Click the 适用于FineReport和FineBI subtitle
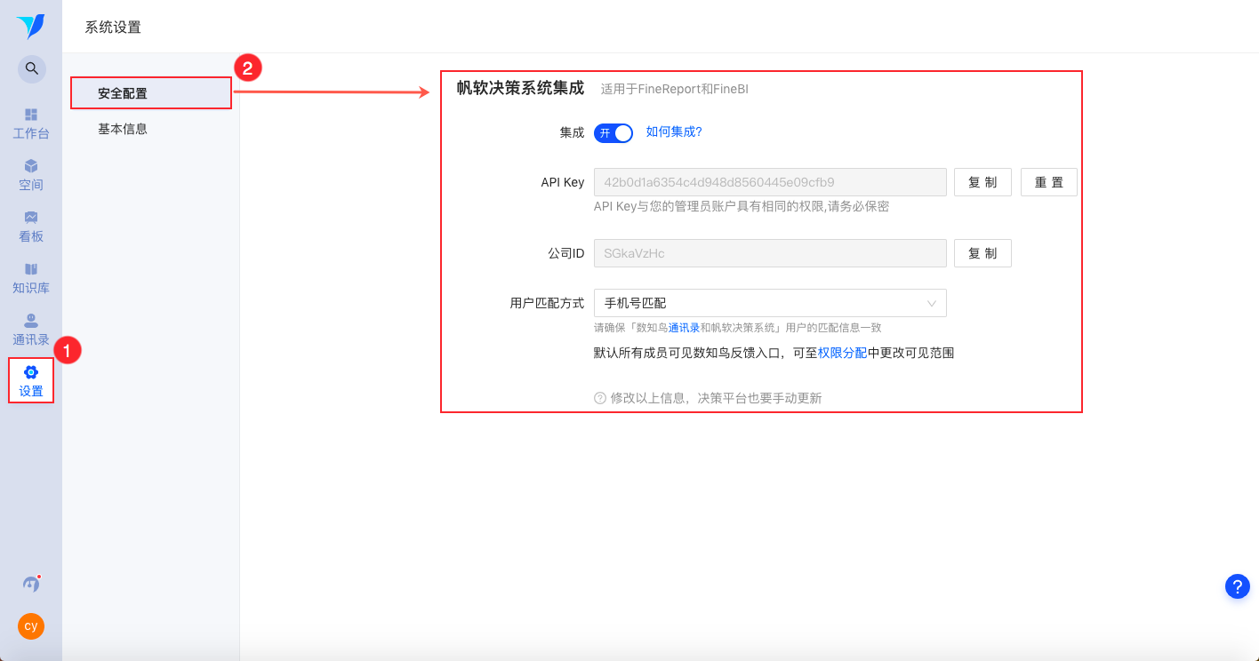 [675, 89]
